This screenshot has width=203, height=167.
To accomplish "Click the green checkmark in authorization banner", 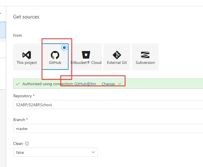I will tap(18, 84).
